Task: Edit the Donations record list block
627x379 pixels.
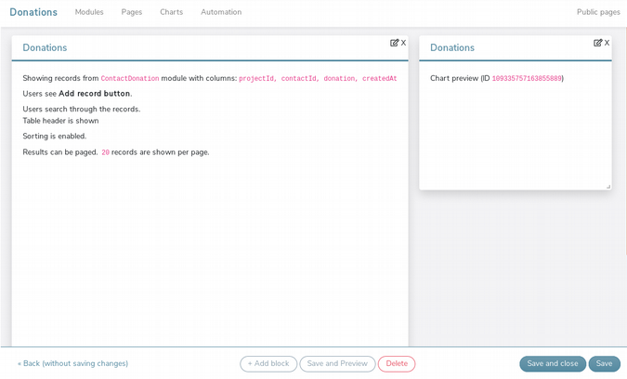Action: click(x=394, y=43)
